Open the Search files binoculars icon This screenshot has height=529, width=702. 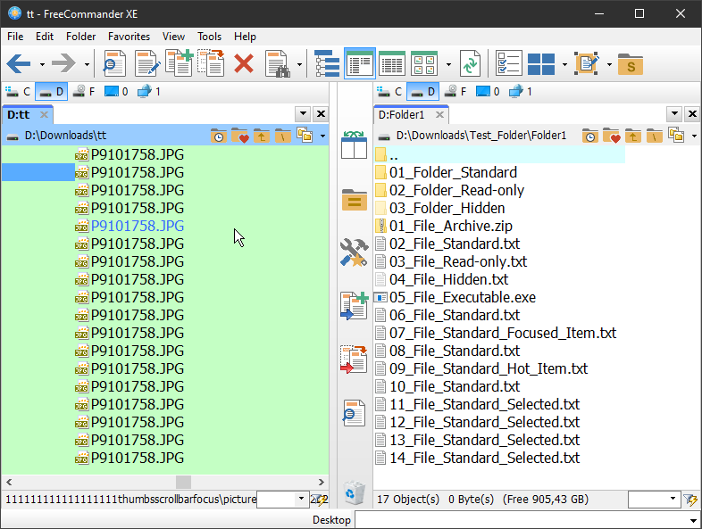tap(277, 63)
